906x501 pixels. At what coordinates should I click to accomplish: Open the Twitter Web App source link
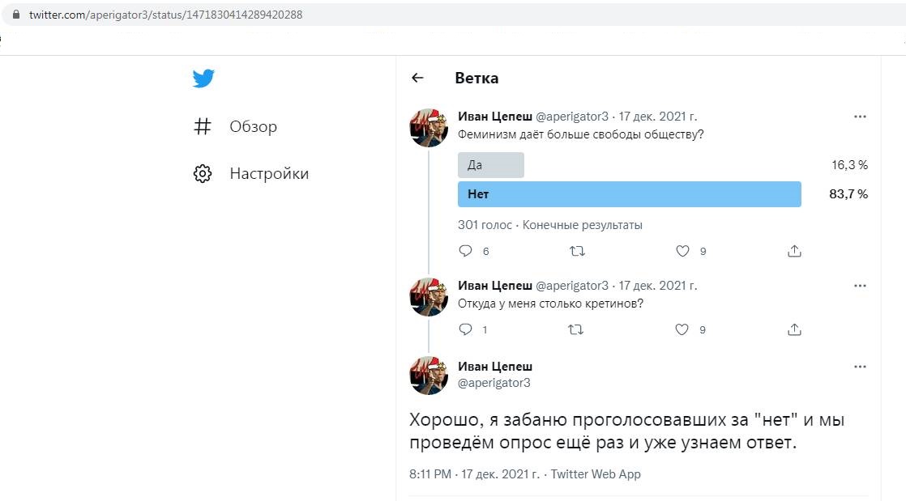click(x=596, y=473)
